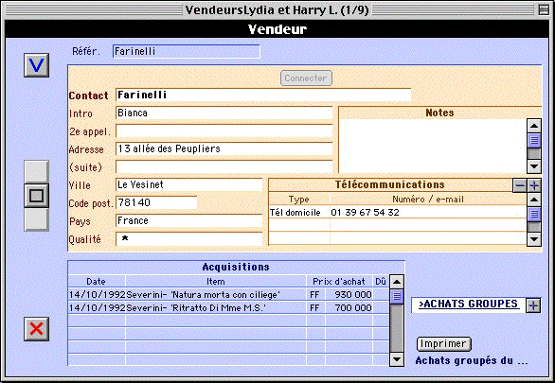The height and width of the screenshot is (383, 555).
Task: Click the red X cancel button
Action: click(36, 329)
